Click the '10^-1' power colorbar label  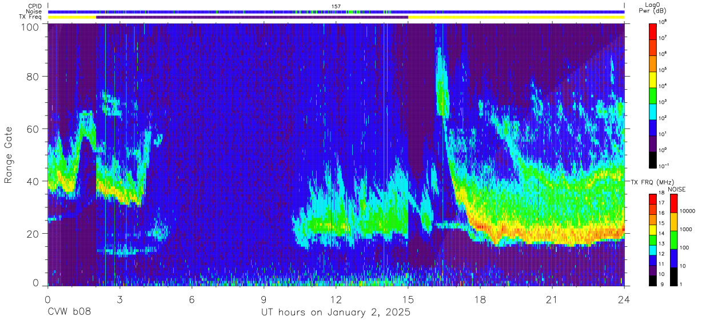[x=664, y=166]
